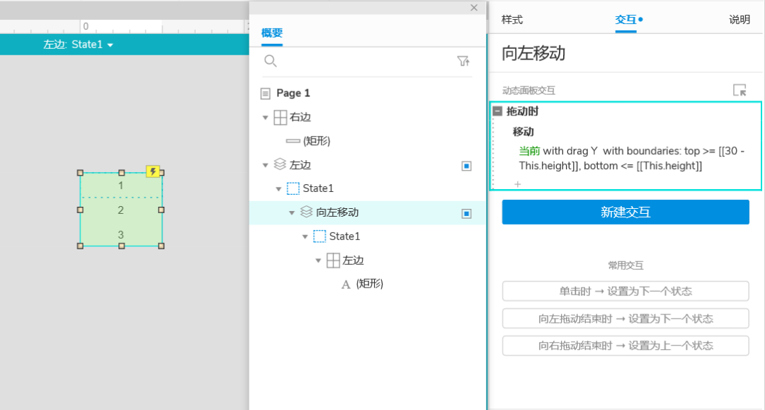This screenshot has height=410, width=765.
Task: Select the 概要 tab
Action: [x=272, y=33]
